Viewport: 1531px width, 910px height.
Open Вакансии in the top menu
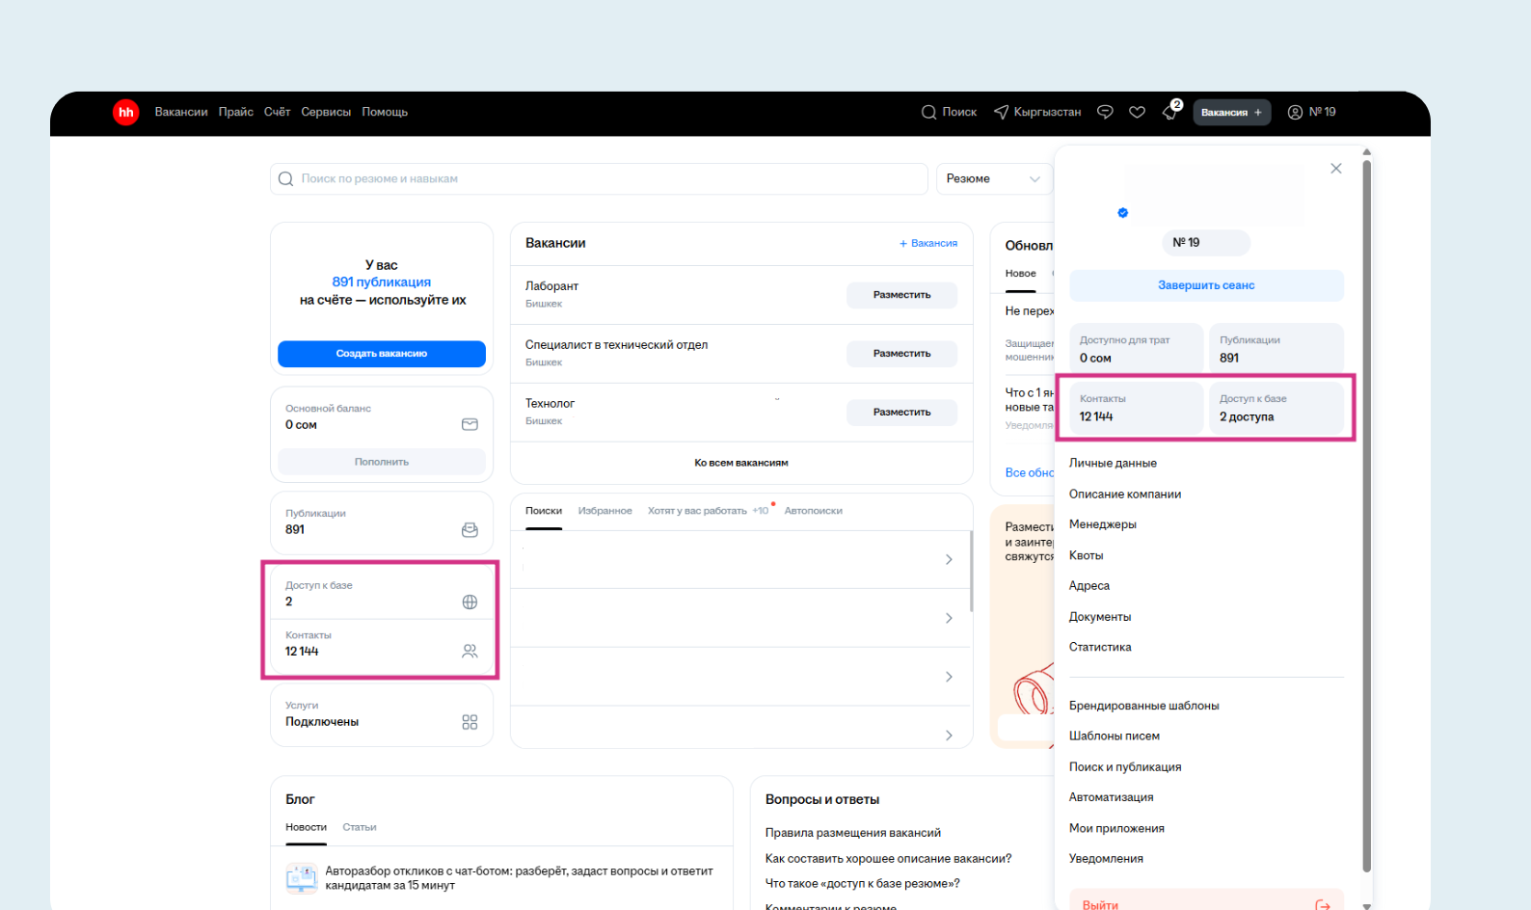(x=181, y=112)
